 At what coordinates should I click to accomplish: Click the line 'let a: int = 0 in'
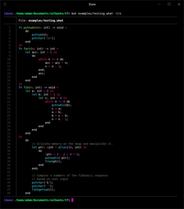pyautogui.click(x=39, y=91)
